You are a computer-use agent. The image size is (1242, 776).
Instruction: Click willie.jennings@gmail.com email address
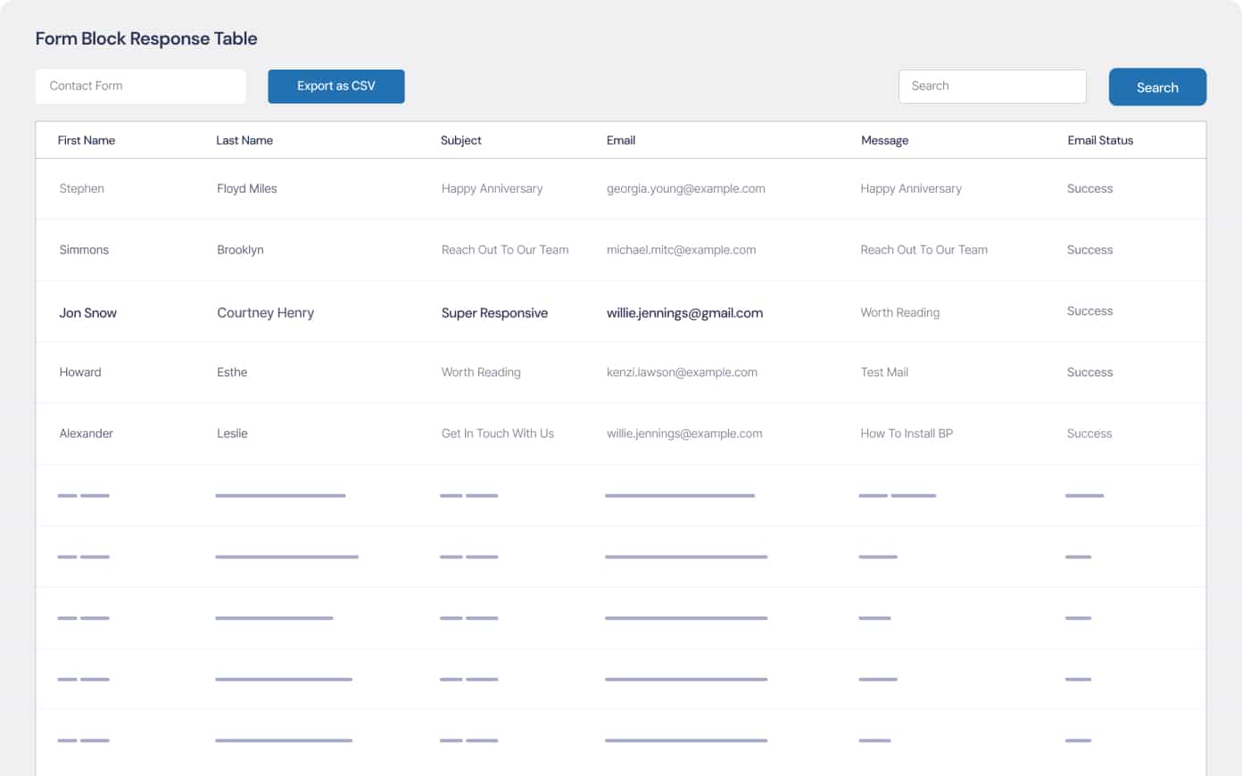(x=684, y=313)
